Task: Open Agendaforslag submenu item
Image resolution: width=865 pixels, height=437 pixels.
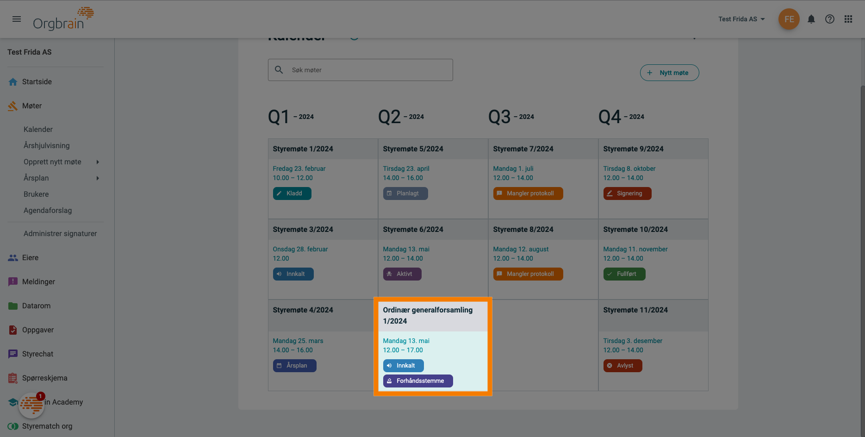Action: click(x=48, y=211)
